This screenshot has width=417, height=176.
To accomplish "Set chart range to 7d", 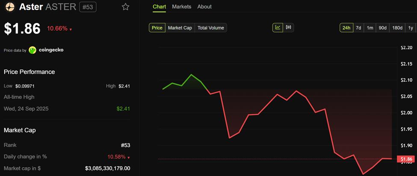I will click(358, 28).
